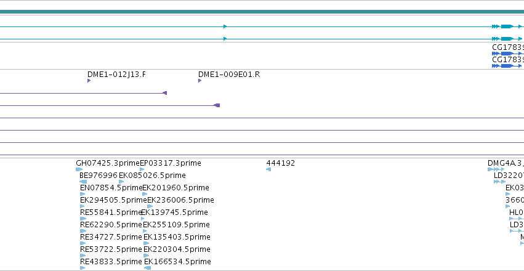Select the 444192 feature arrow glyph
Viewport: 524px width, 271px height.
click(x=268, y=169)
